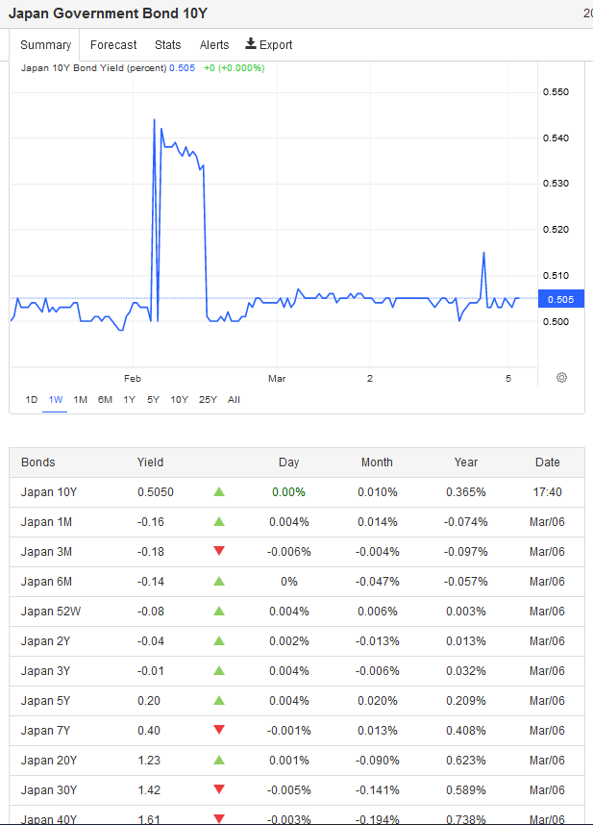Click the green up arrow in Japan 3Y row

tap(219, 670)
